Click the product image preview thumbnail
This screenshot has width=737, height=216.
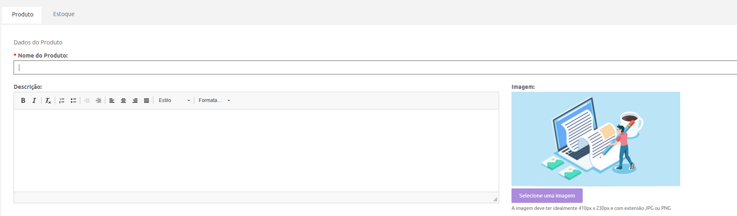click(x=595, y=139)
